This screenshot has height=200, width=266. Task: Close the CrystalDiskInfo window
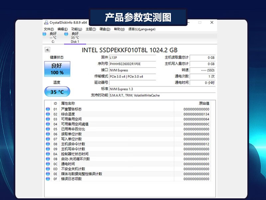pos(212,22)
